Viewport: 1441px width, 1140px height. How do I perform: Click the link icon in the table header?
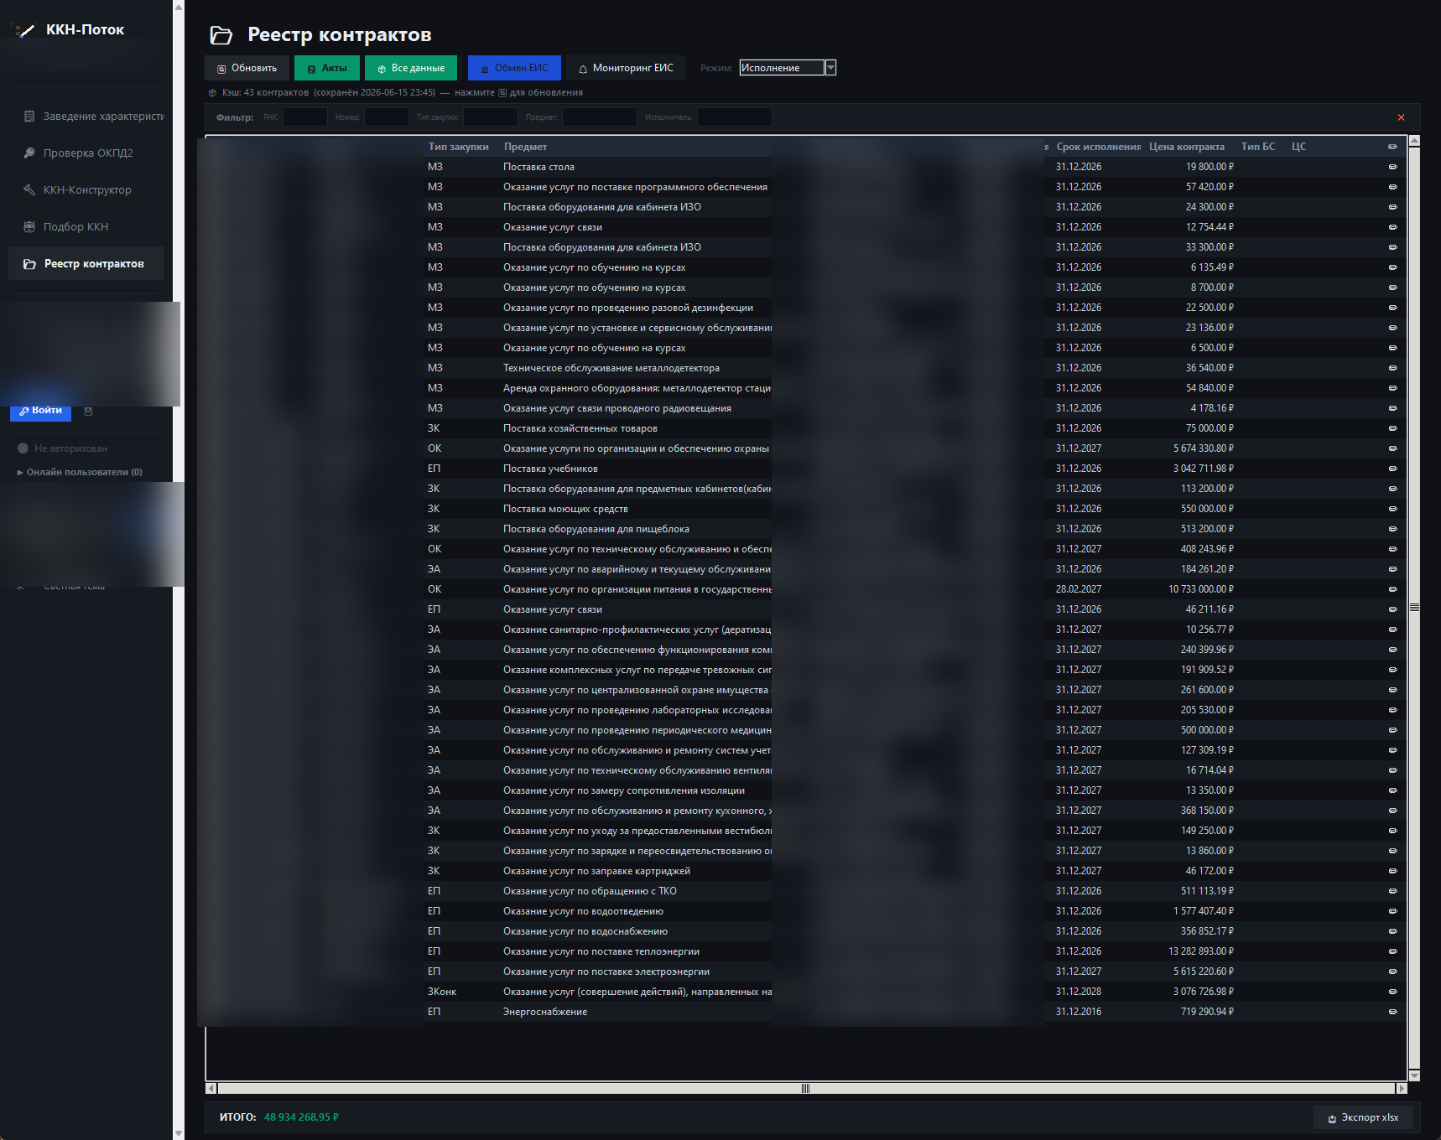tap(1392, 147)
